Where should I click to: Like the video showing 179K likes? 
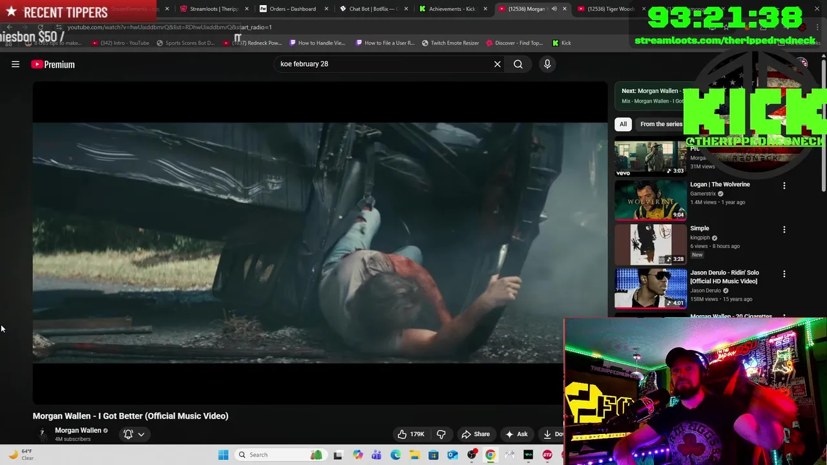(410, 434)
